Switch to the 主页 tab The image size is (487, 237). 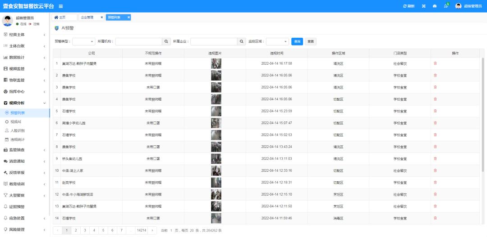pos(64,18)
